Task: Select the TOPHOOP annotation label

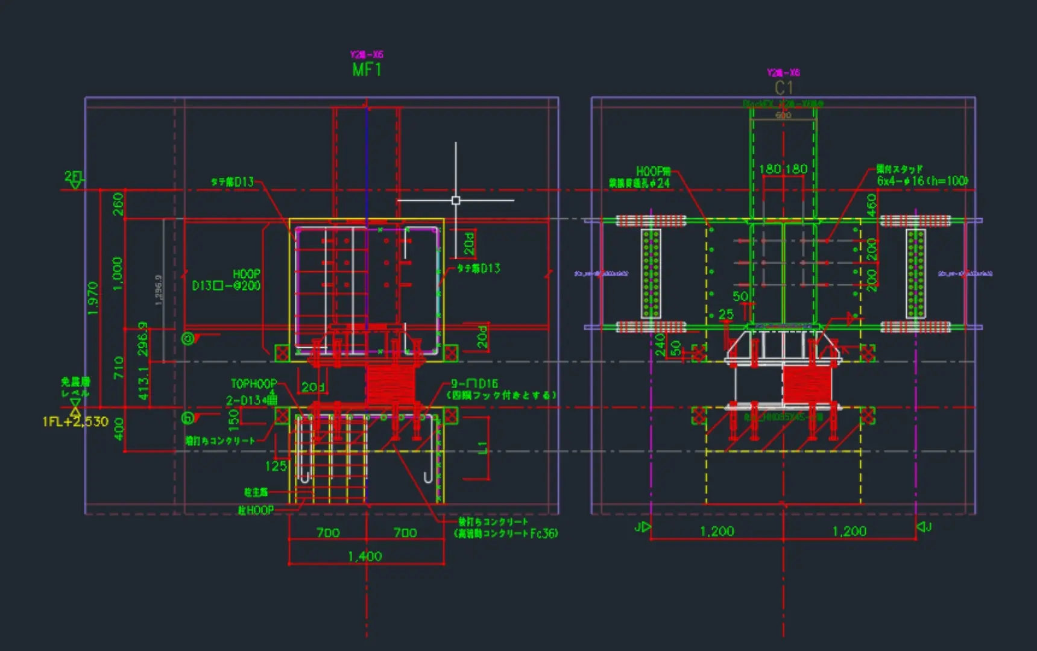Action: tap(254, 383)
